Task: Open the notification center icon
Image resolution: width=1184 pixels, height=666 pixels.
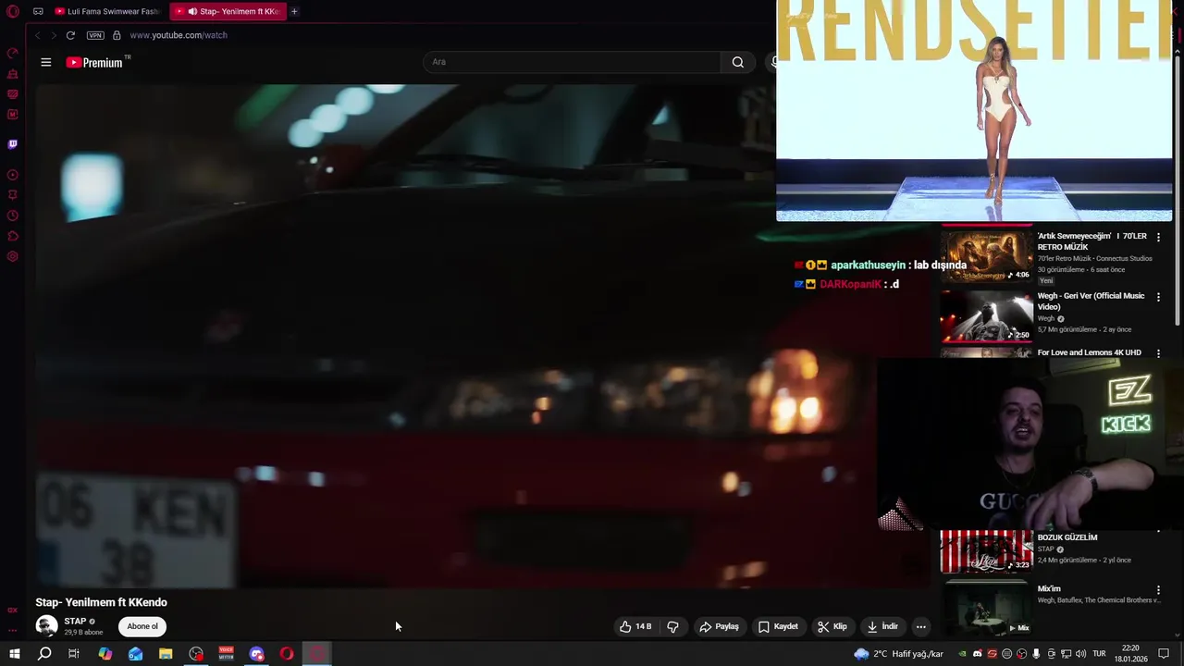Action: coord(1165,654)
